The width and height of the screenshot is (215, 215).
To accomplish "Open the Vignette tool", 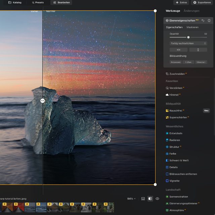I will point(174,181).
